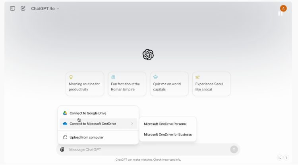Click the Google Drive triangle icon

(x=65, y=113)
